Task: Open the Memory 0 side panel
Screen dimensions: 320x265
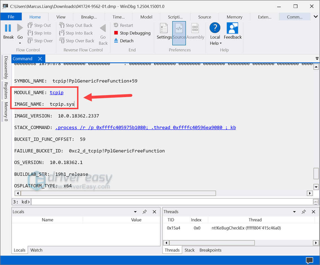Action: [6, 111]
